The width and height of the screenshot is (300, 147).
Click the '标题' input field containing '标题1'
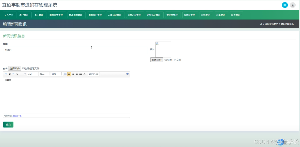(76, 50)
